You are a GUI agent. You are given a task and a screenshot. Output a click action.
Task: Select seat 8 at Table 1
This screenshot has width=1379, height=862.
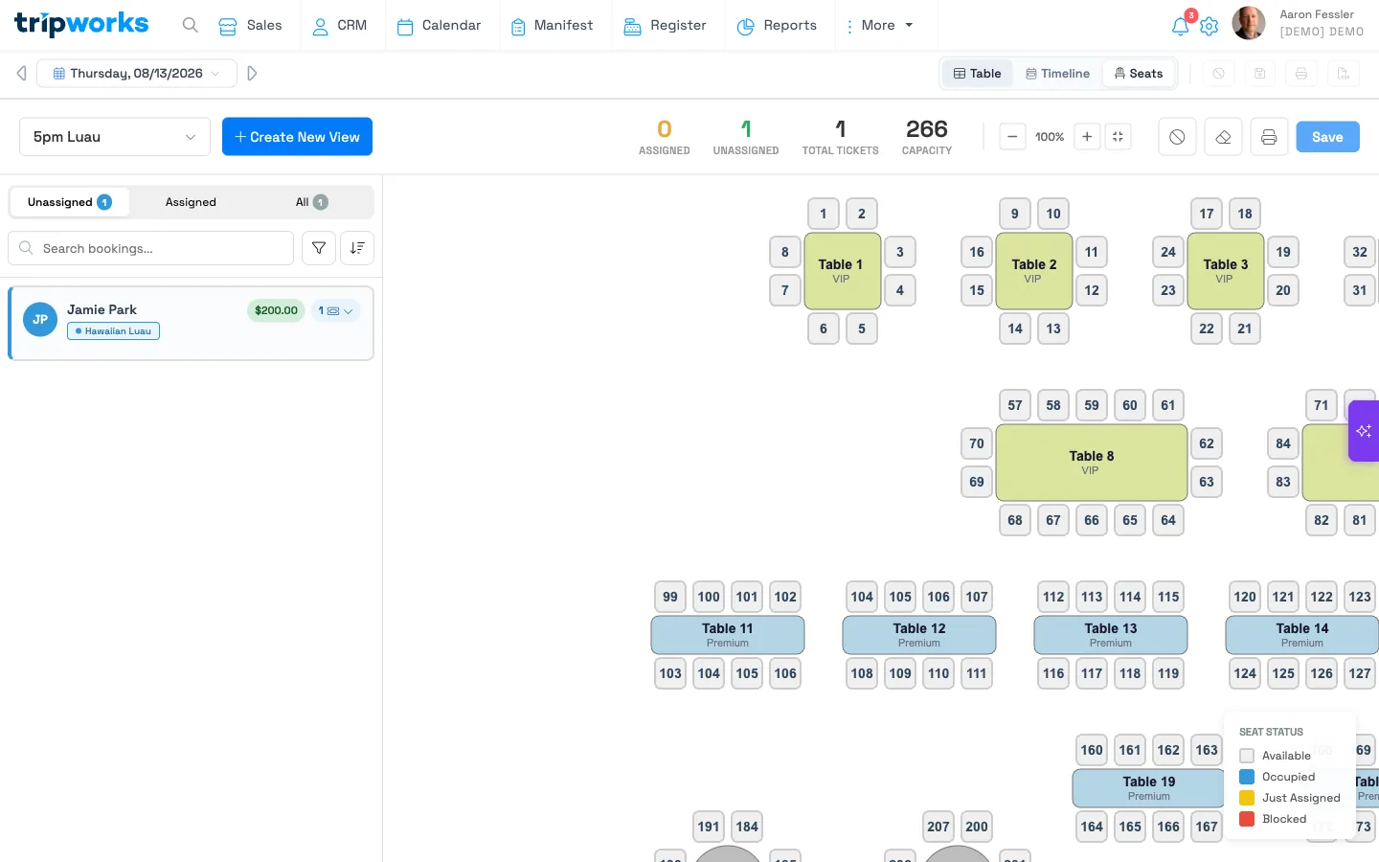pos(785,252)
